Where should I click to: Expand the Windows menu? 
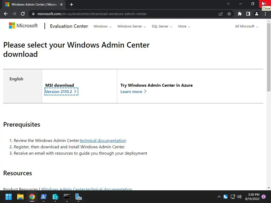point(102,26)
